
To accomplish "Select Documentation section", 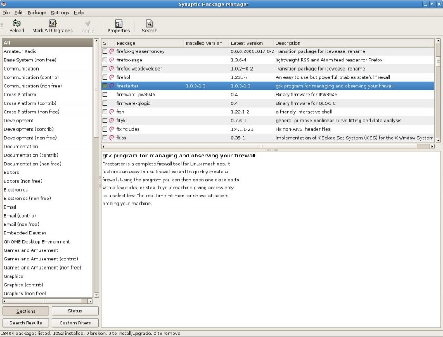I will (x=48, y=146).
